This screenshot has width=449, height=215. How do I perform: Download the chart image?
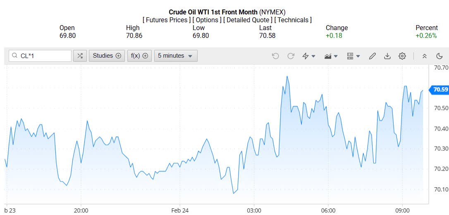click(x=387, y=56)
